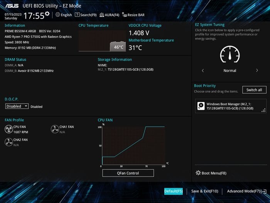
Task: Click Save & Exit(F10)
Action: pyautogui.click(x=204, y=191)
